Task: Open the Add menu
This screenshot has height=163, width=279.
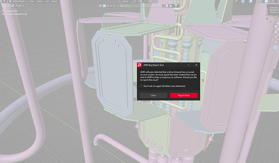Action: click(47, 1)
